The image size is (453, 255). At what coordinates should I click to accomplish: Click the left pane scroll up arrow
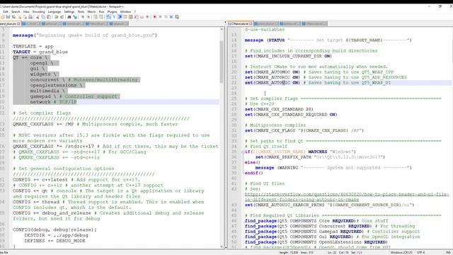[x=222, y=29]
